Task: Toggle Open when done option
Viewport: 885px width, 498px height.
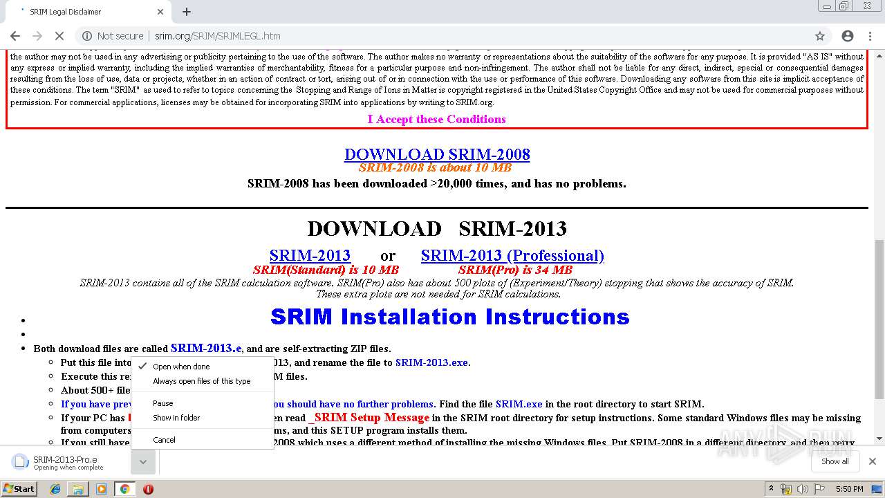Action: (203, 367)
